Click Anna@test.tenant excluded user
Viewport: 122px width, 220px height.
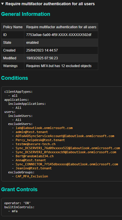31,160
